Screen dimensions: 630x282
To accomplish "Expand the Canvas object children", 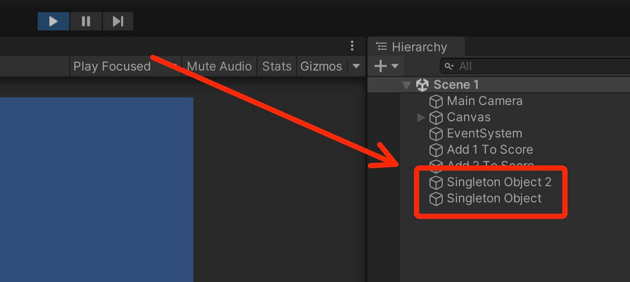I will [x=421, y=118].
